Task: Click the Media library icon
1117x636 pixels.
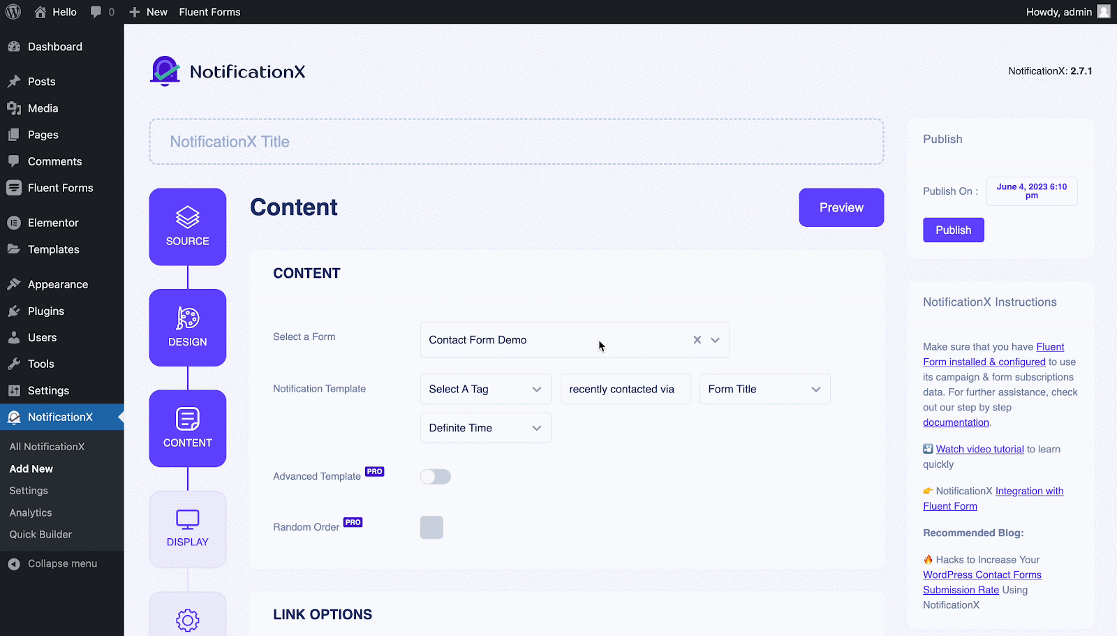Action: [14, 108]
